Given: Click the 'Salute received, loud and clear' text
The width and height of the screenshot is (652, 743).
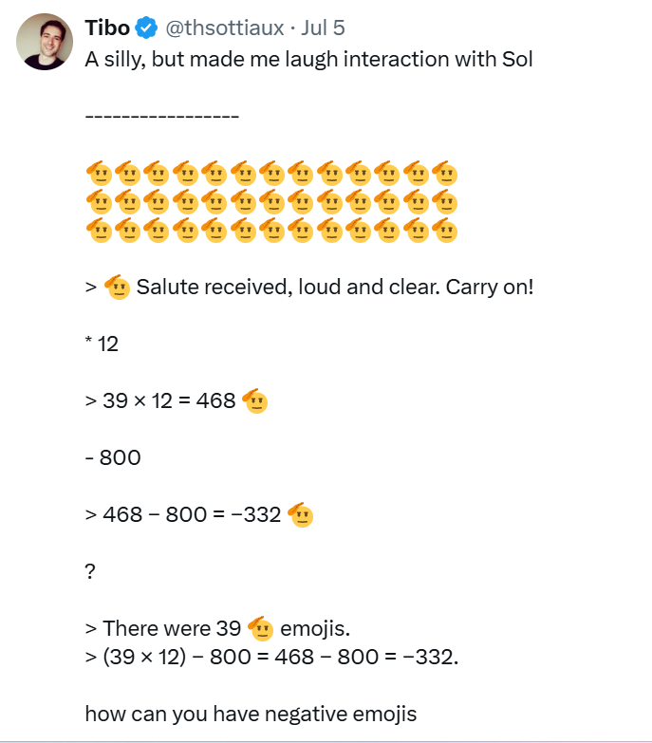Looking at the screenshot, I should pos(335,288).
